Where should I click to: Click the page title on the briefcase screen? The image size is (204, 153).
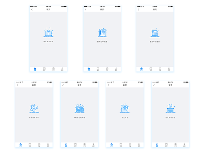point(48,9)
